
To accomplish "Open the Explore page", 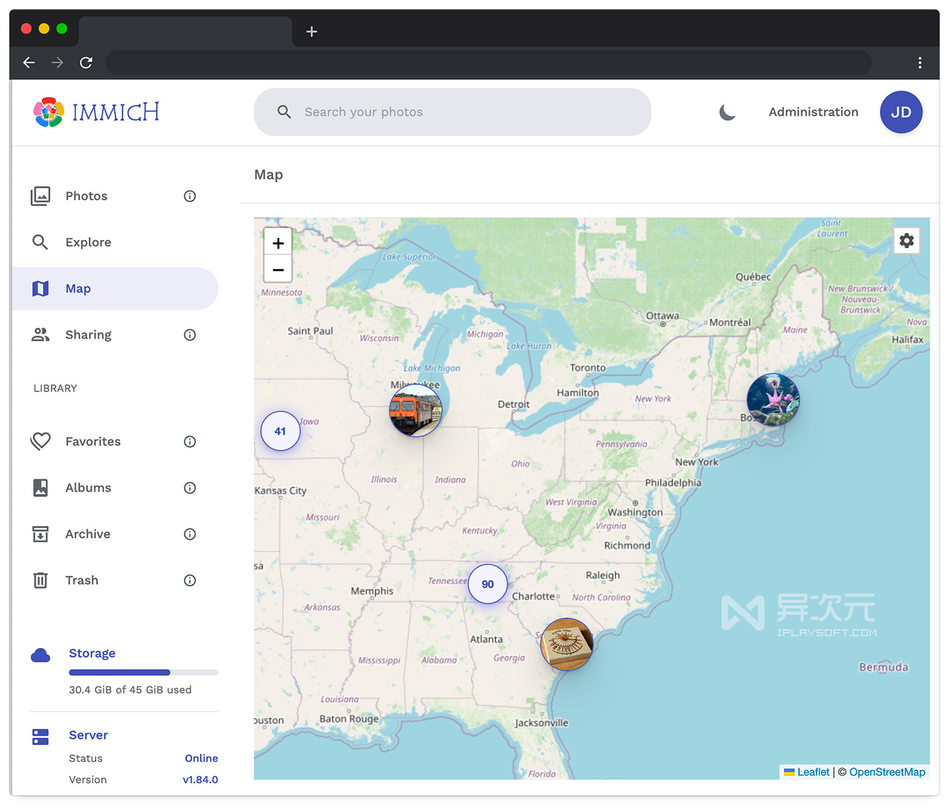I will tap(88, 242).
